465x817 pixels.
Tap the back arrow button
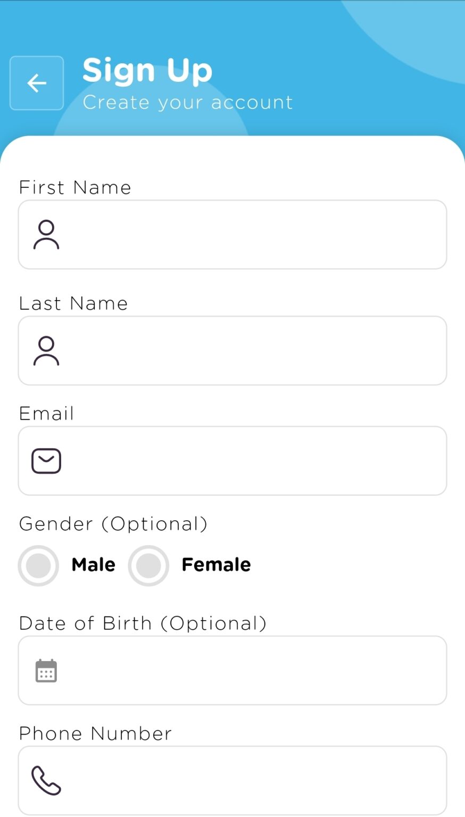[37, 83]
